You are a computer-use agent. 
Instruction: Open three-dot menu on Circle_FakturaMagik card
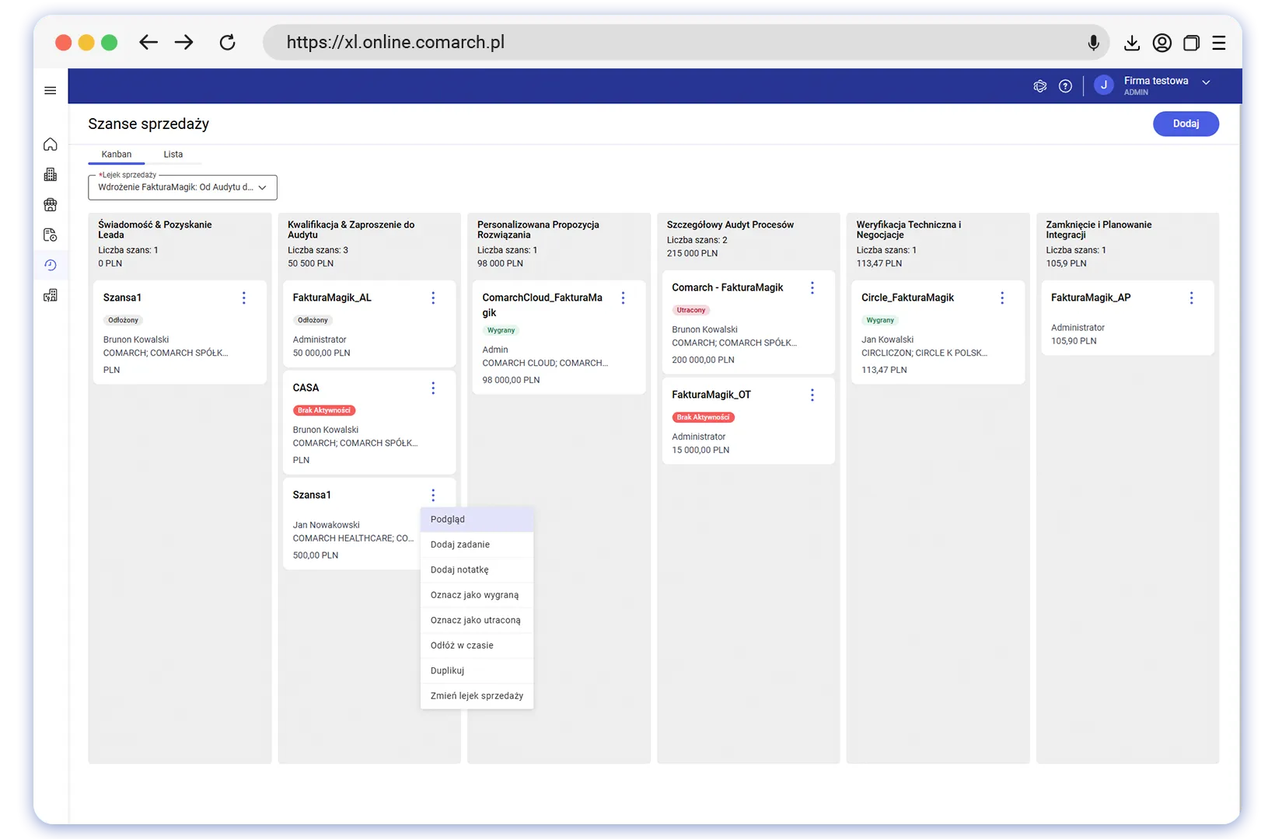1001,298
